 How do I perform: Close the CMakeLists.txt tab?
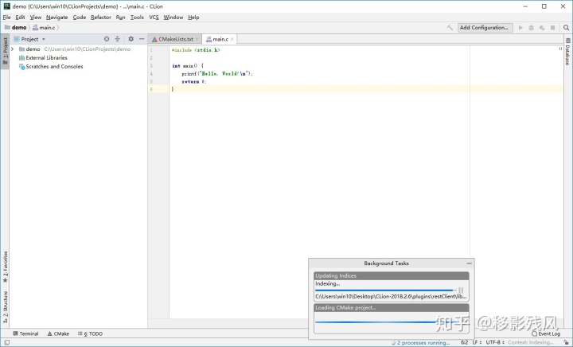pyautogui.click(x=197, y=39)
